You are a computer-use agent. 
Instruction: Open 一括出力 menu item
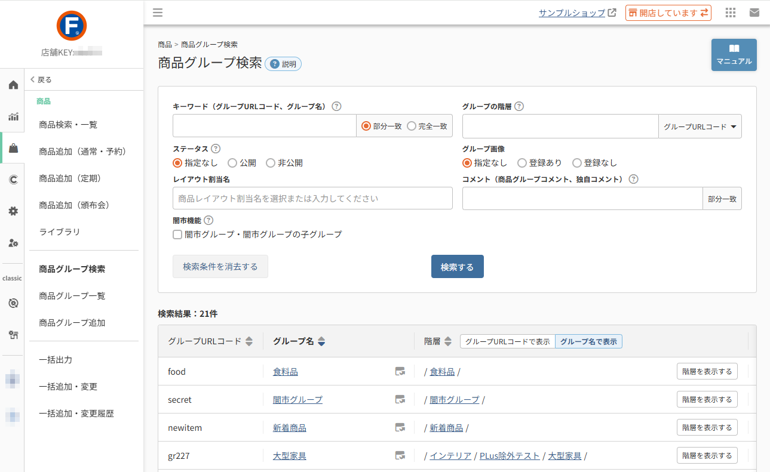56,360
